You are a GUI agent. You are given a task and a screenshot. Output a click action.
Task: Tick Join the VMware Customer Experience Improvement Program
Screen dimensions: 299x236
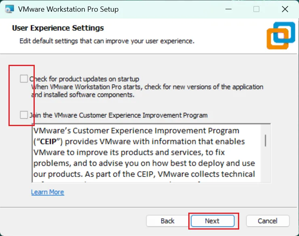24,115
